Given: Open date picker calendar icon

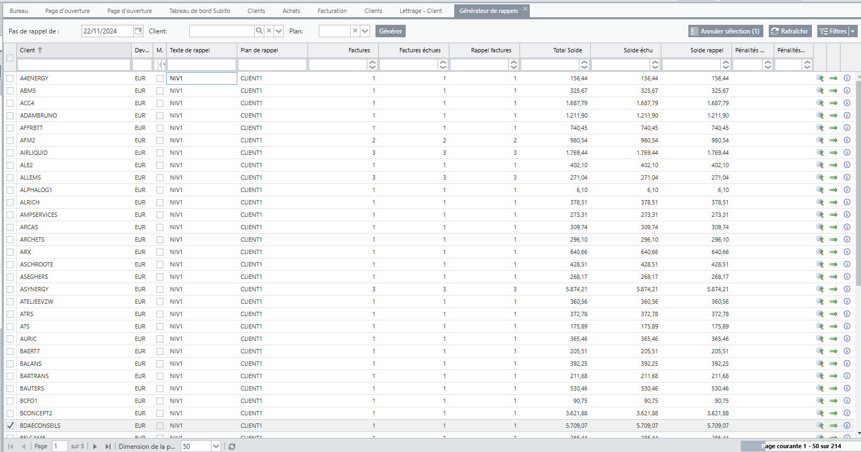Looking at the screenshot, I should [x=138, y=31].
